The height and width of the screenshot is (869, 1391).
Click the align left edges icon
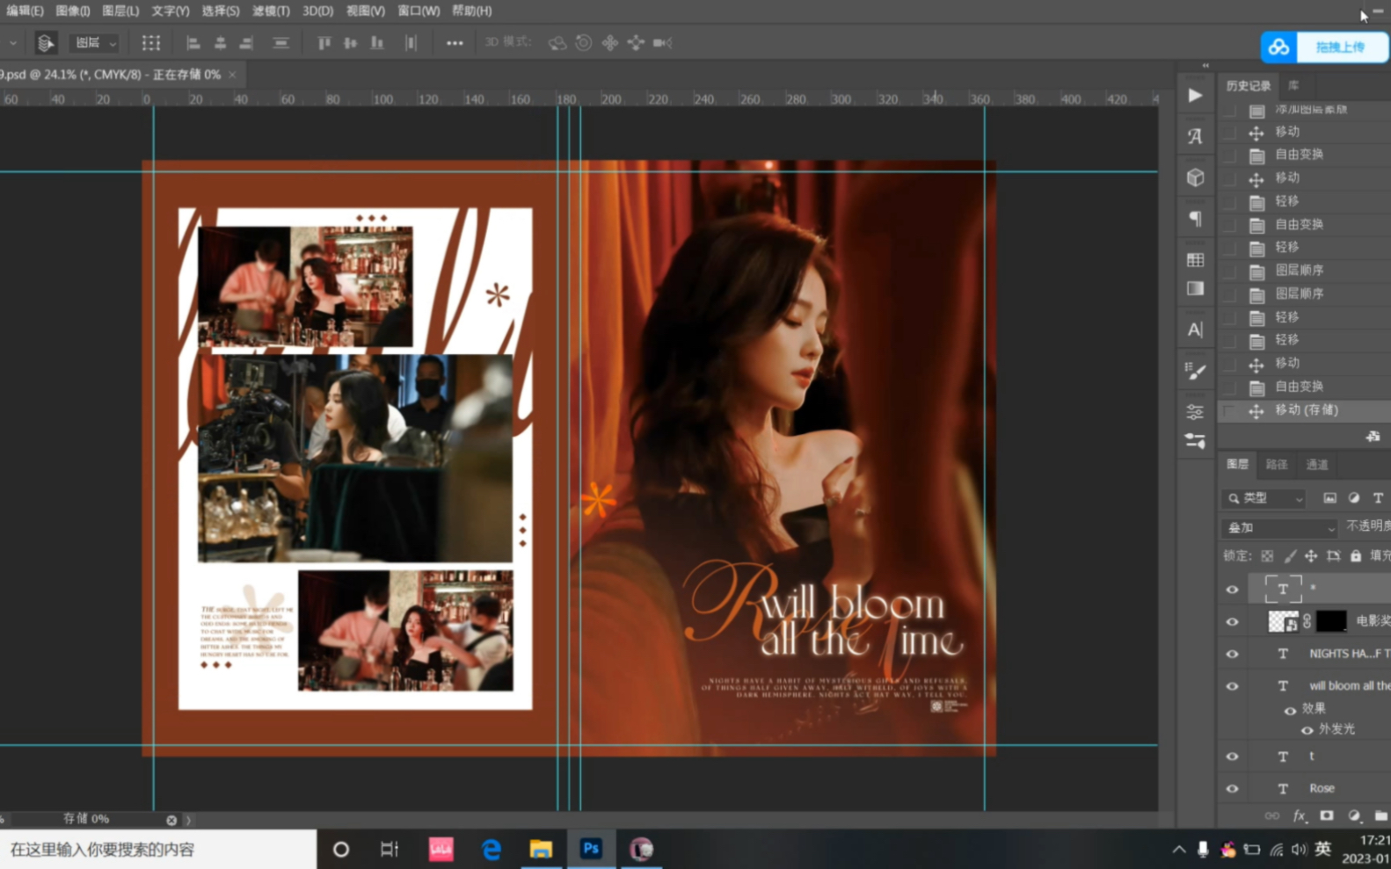(x=193, y=43)
